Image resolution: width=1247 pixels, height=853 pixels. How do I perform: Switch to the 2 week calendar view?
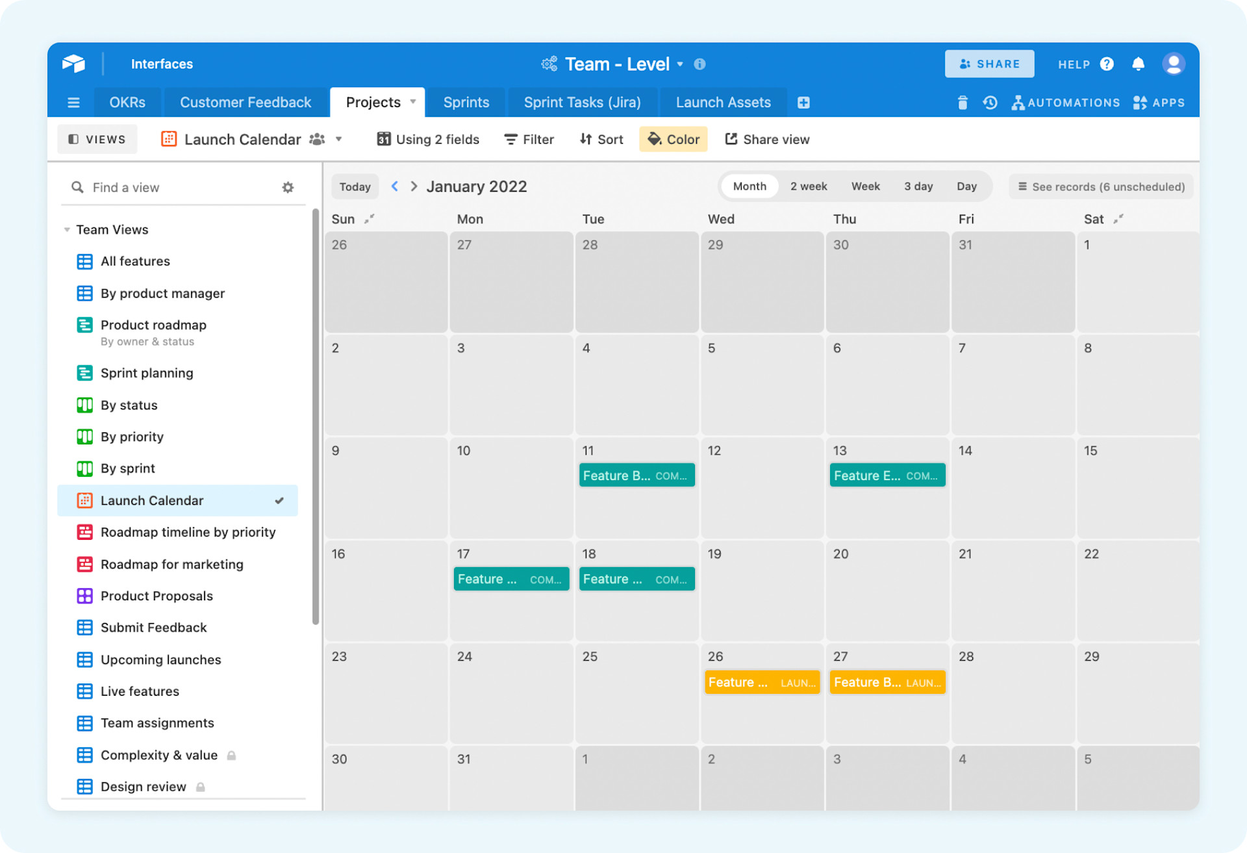[x=808, y=186]
